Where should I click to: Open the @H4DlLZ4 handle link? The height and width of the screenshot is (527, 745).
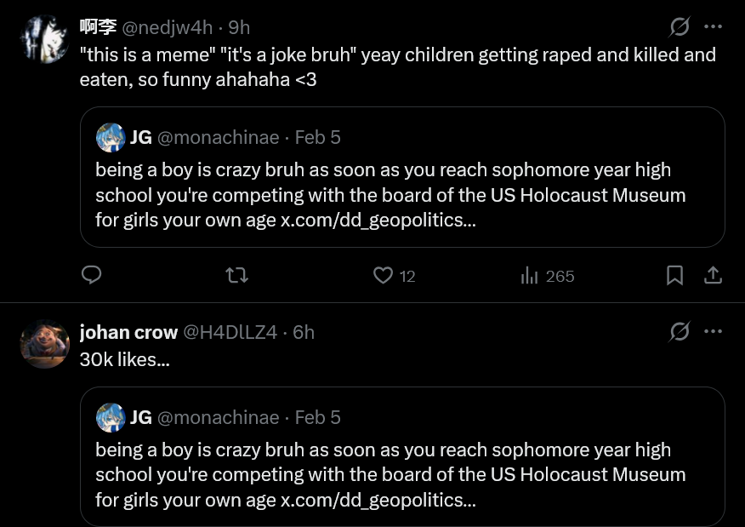[230, 332]
